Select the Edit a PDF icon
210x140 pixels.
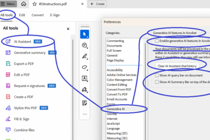coord(8,75)
